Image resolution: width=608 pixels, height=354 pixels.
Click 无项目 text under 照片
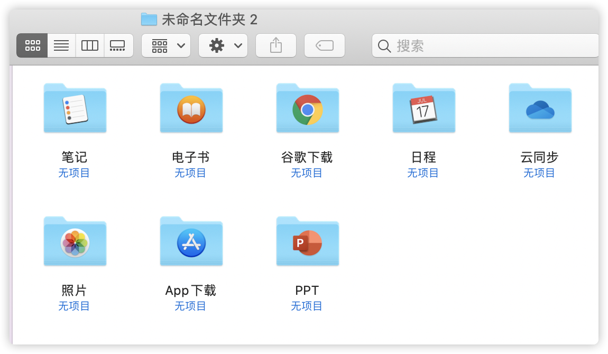(74, 306)
